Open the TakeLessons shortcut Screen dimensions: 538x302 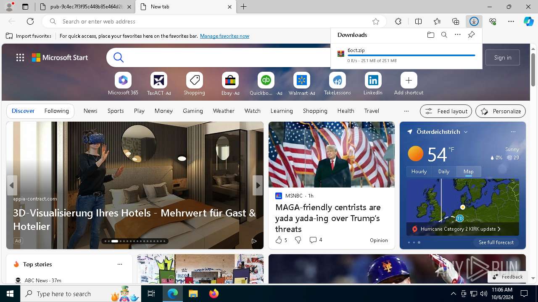point(338,84)
